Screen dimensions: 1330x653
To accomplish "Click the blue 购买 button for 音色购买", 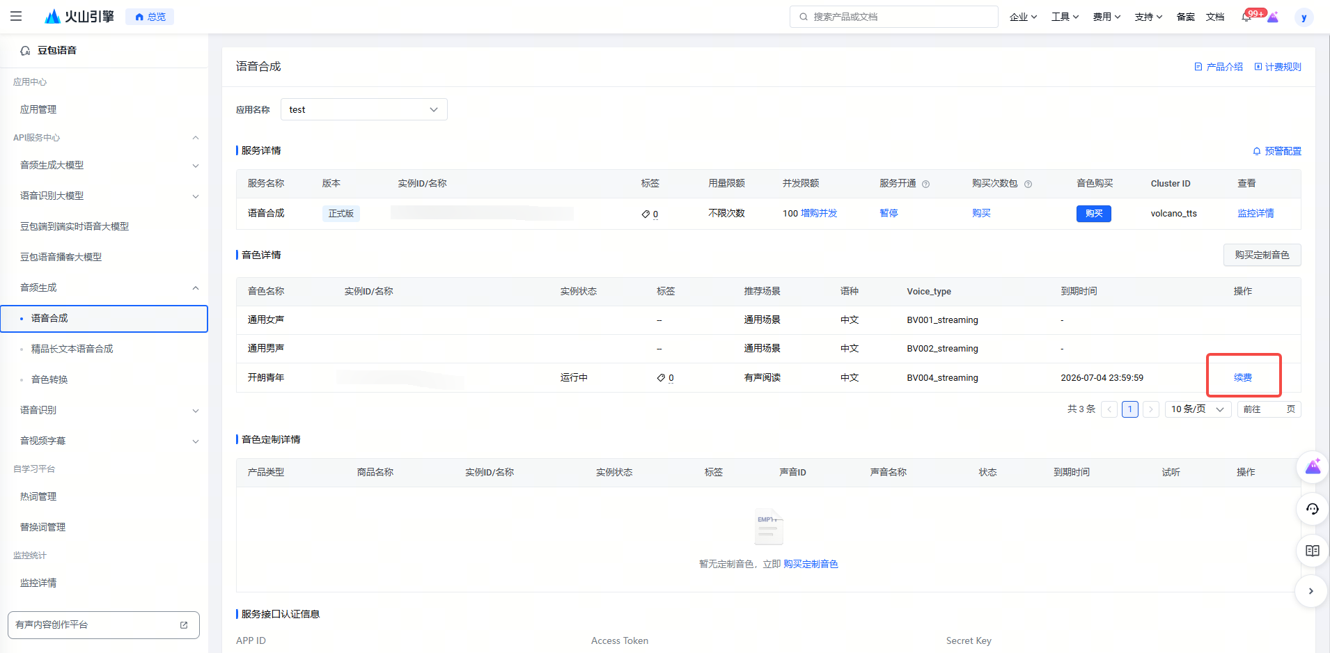I will click(1093, 214).
